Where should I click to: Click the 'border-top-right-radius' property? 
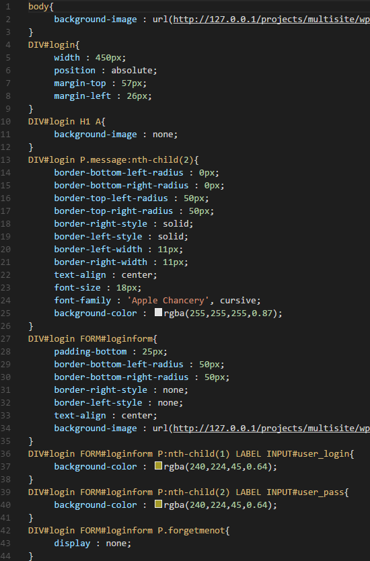[114, 211]
